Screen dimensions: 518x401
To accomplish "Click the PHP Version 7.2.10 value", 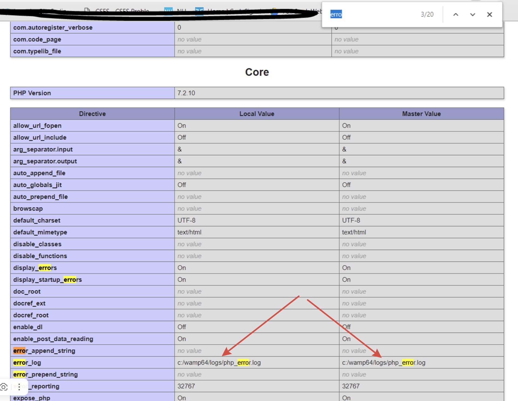I will point(186,93).
